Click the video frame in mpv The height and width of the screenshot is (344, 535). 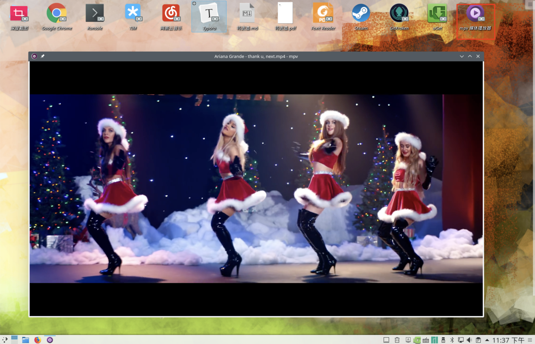pyautogui.click(x=256, y=189)
